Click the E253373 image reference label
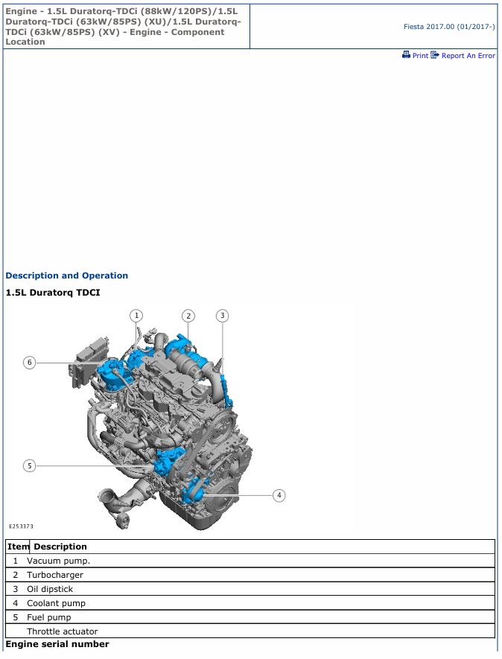This screenshot has height=659, width=502. click(x=21, y=526)
